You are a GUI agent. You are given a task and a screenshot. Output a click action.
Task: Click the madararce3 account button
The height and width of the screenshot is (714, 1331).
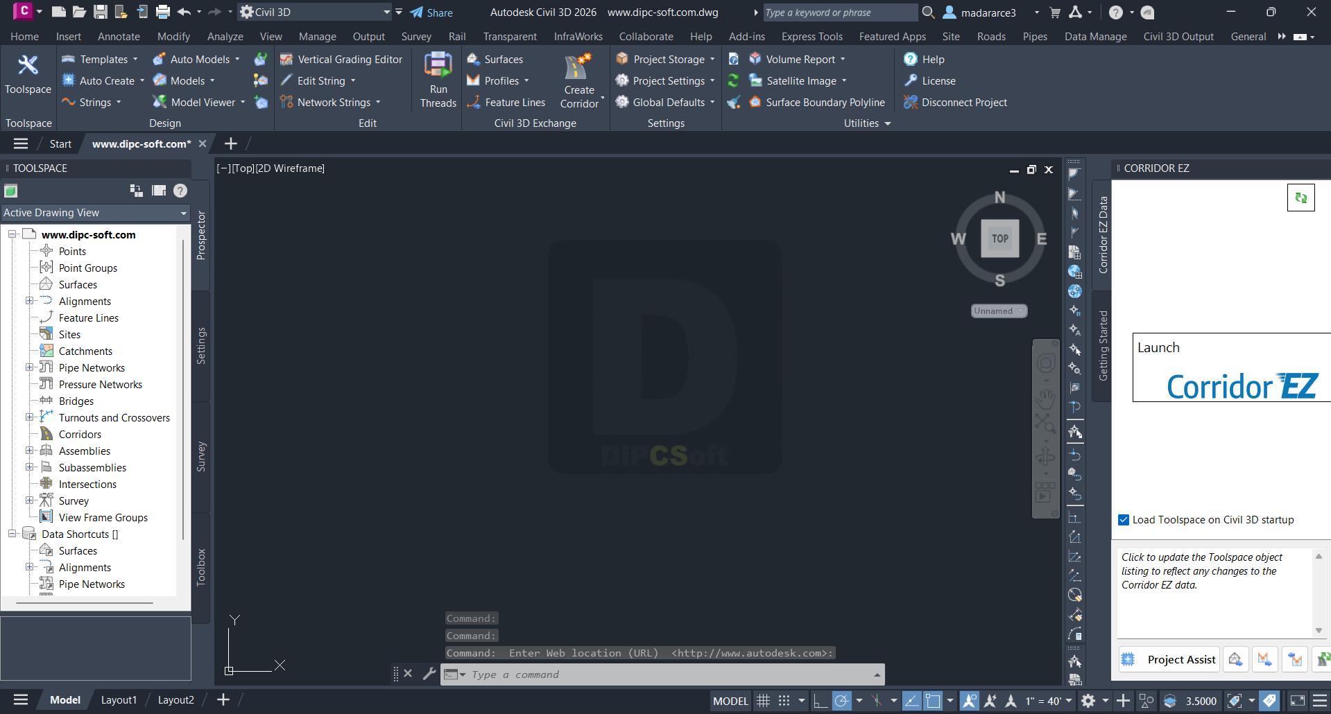pos(979,12)
